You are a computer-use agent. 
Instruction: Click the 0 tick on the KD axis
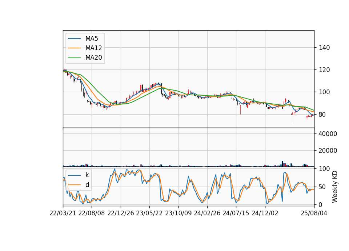321,205
